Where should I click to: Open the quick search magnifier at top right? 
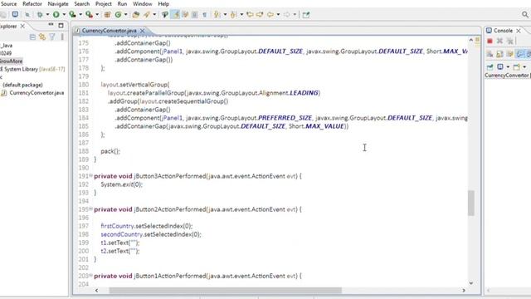525,14
